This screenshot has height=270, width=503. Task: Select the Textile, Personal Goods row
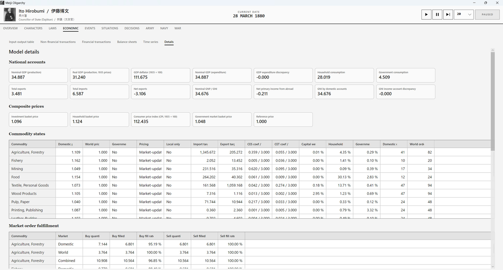pos(250,185)
